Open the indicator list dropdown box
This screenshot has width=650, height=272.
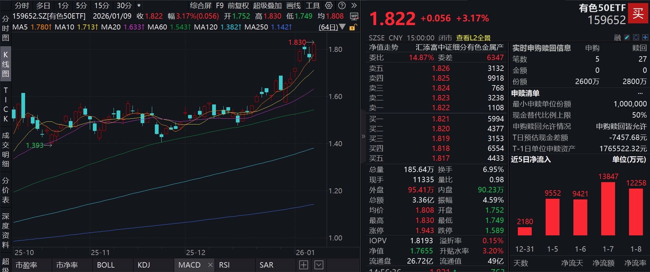pos(319,265)
